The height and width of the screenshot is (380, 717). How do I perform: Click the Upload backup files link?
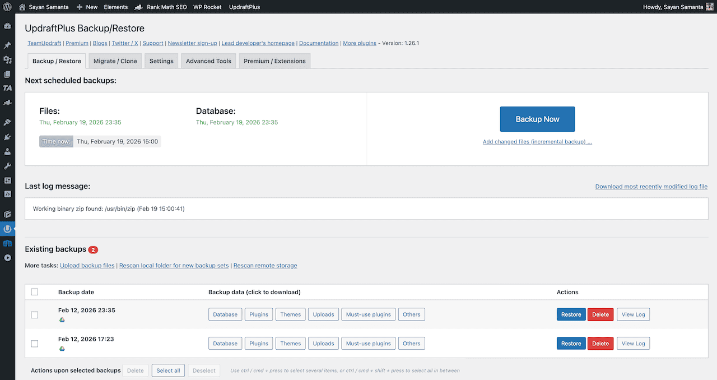[87, 266]
